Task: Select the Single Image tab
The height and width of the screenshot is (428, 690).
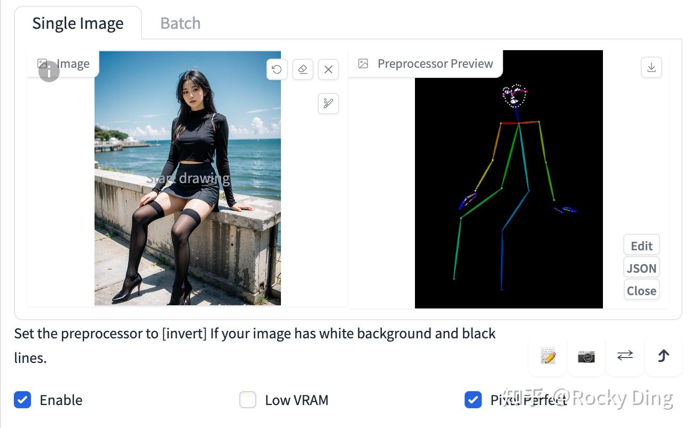Action: [x=78, y=23]
